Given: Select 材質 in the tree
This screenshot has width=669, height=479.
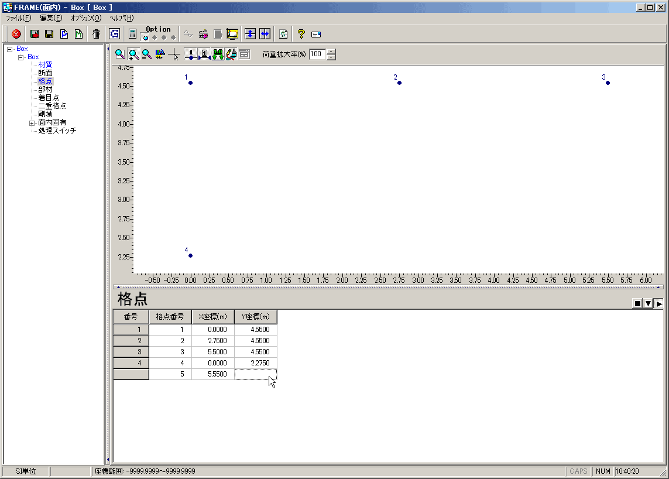Looking at the screenshot, I should coord(45,65).
